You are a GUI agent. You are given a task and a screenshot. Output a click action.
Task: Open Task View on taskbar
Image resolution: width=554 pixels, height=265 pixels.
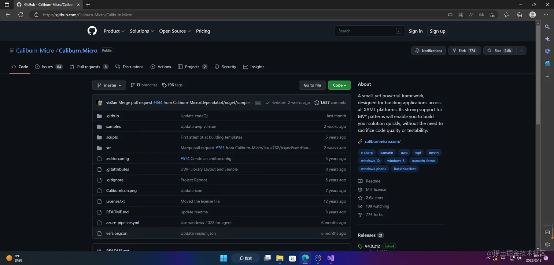(267, 258)
